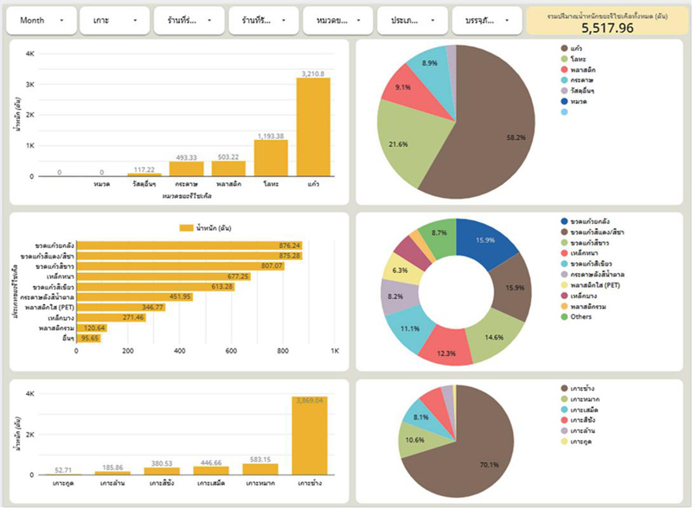Click the โลหะ bar showing 1,193.38
Image resolution: width=692 pixels, height=509 pixels.
[270, 157]
